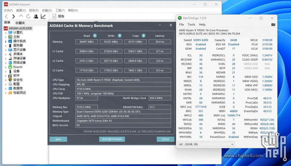Image resolution: width=291 pixels, height=166 pixels.
Task: Expand the 性能测试 tree node arrow
Action: click(6, 93)
